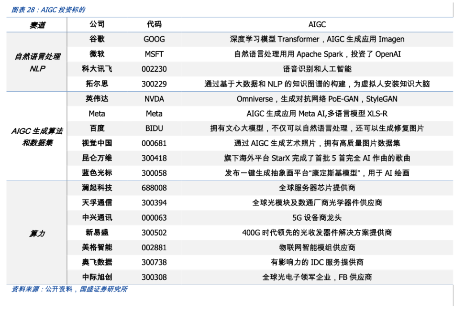Select company name '蓝色光标'
The width and height of the screenshot is (465, 310).
97,173
